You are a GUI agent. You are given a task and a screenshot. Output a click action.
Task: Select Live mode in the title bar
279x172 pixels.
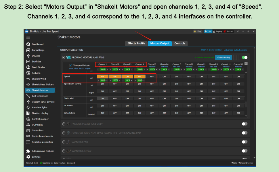click(x=208, y=31)
